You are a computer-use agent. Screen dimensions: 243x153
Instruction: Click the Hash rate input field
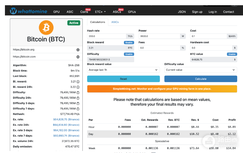coord(107,36)
